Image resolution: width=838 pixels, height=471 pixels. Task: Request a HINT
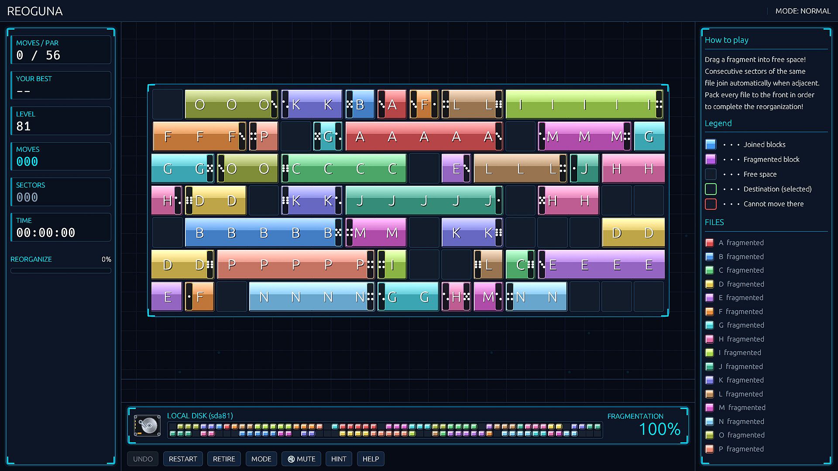339,459
